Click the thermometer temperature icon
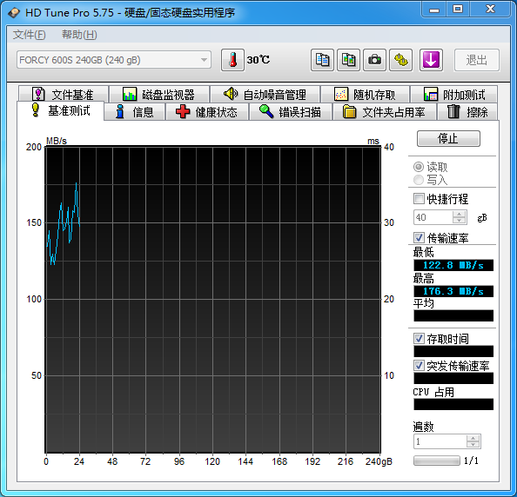This screenshot has height=497, width=517. 232,60
